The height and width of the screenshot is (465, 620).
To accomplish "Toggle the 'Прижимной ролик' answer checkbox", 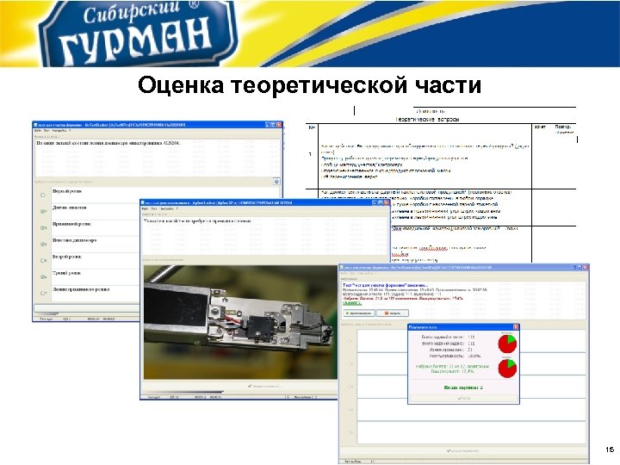I will coord(44,227).
